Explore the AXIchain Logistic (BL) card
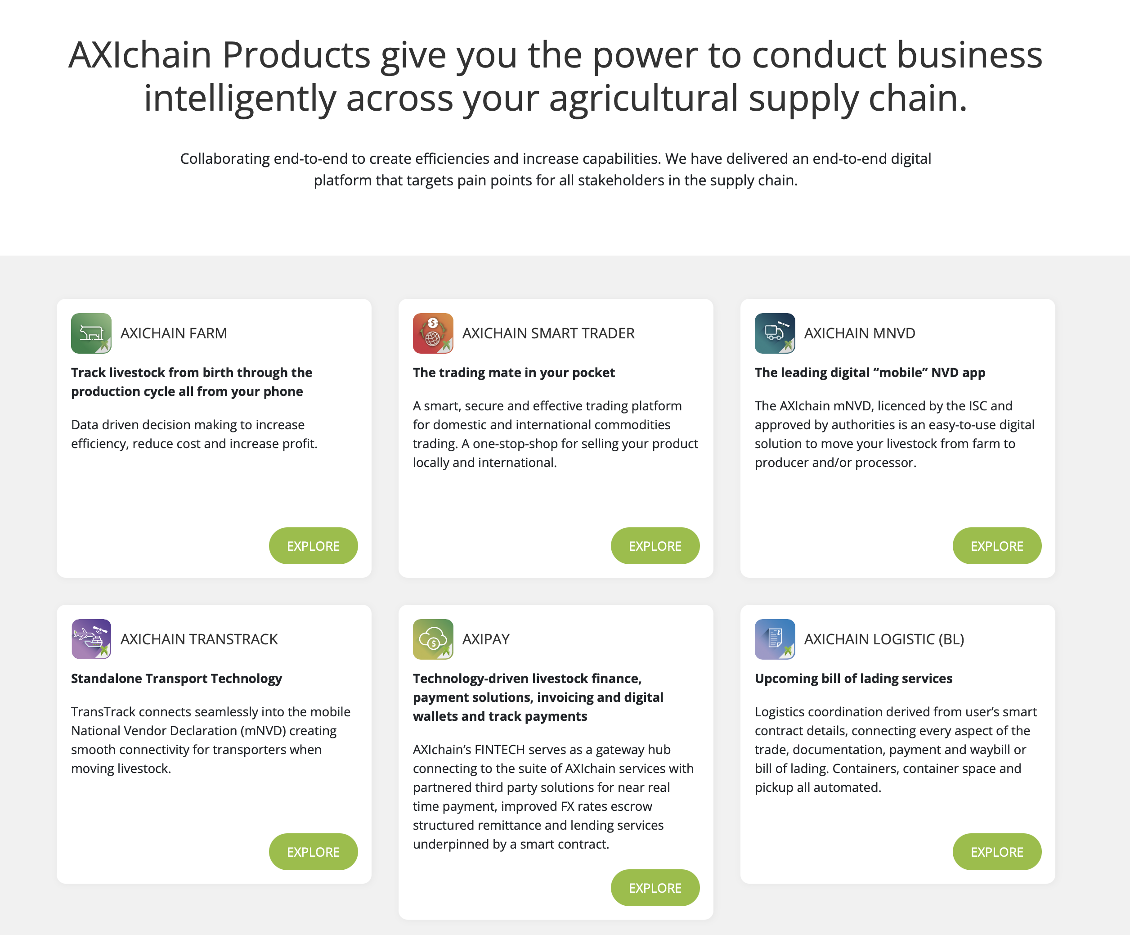This screenshot has width=1130, height=935. [996, 852]
